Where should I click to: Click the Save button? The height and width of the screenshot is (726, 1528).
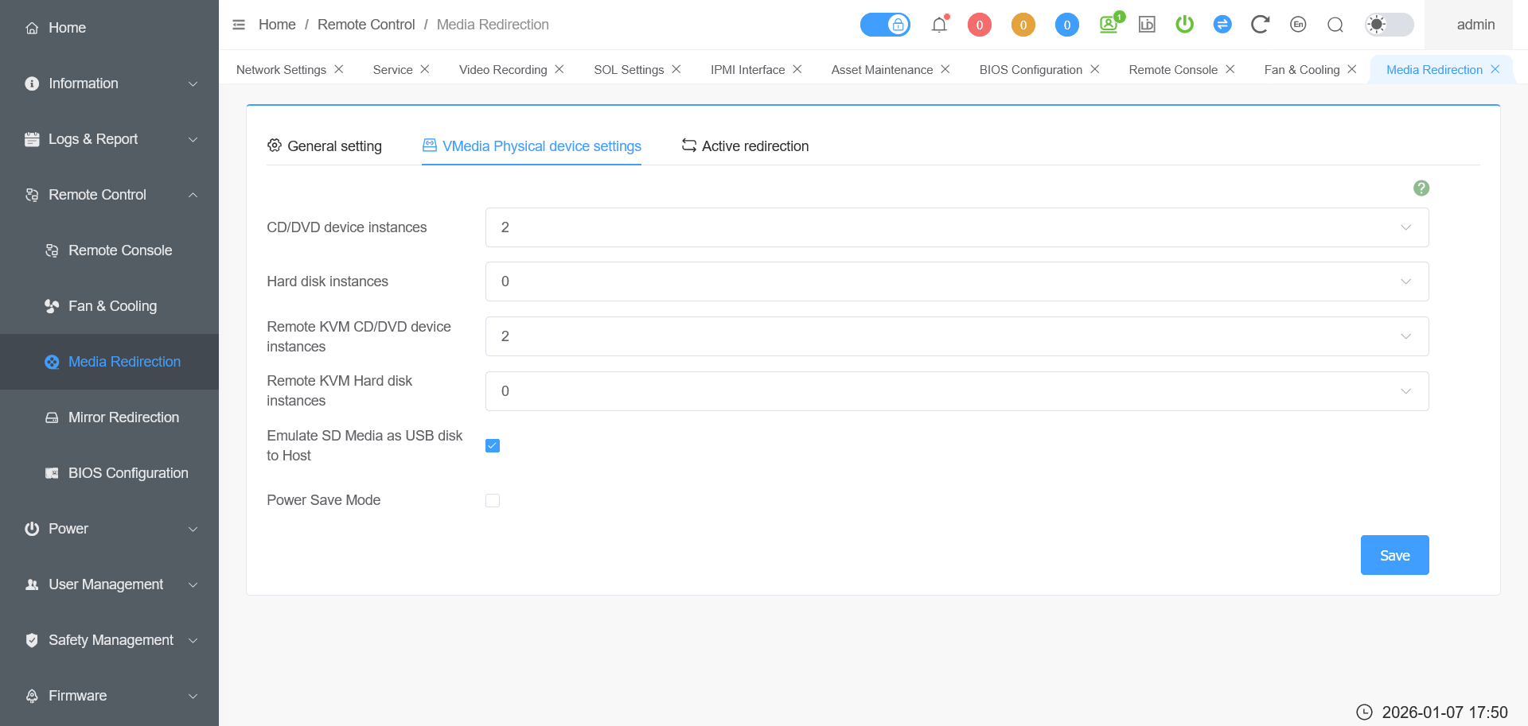(1394, 555)
